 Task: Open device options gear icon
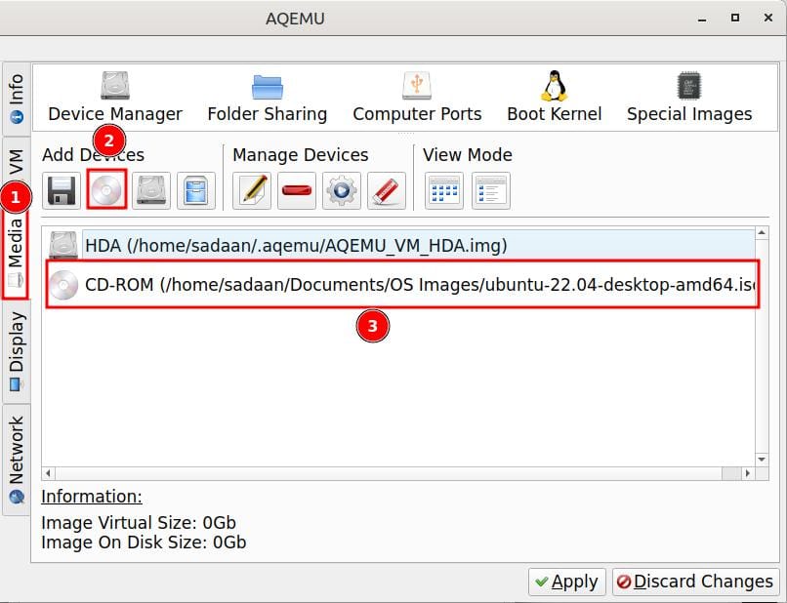click(342, 190)
